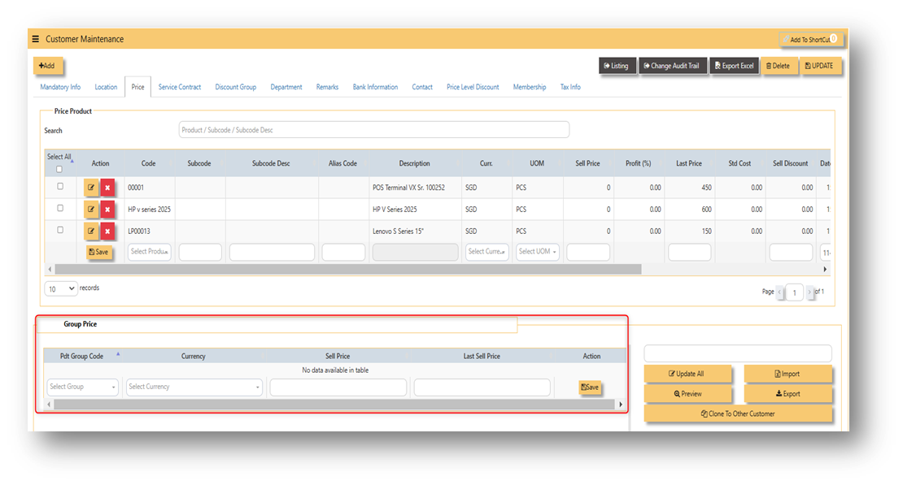Edit the 00001 product row
903x485 pixels.
(91, 188)
